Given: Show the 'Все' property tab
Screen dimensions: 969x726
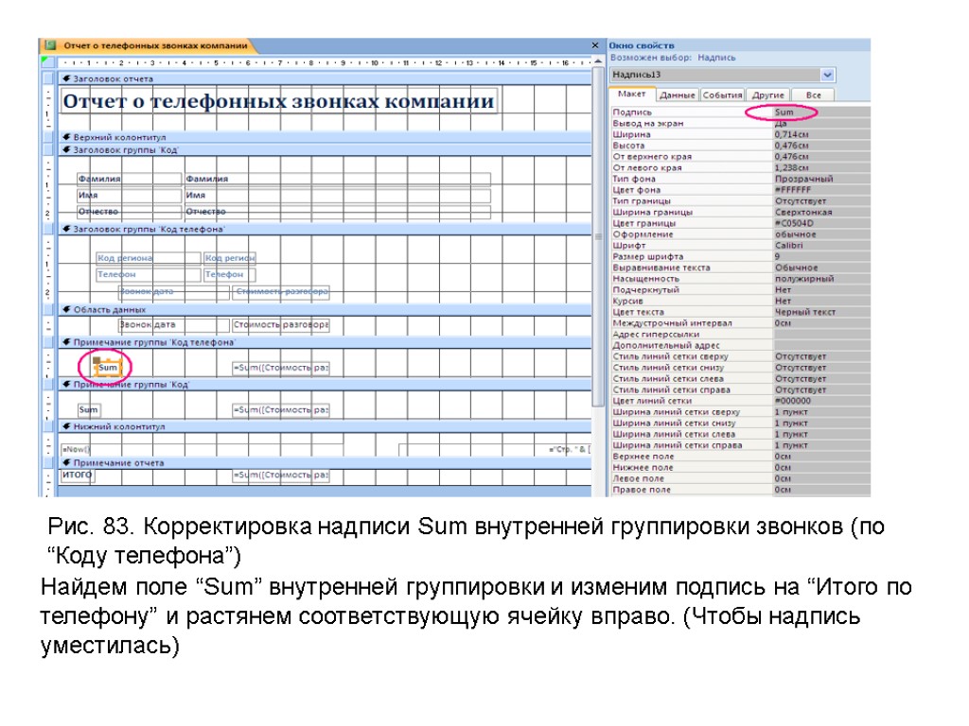Looking at the screenshot, I should click(813, 95).
